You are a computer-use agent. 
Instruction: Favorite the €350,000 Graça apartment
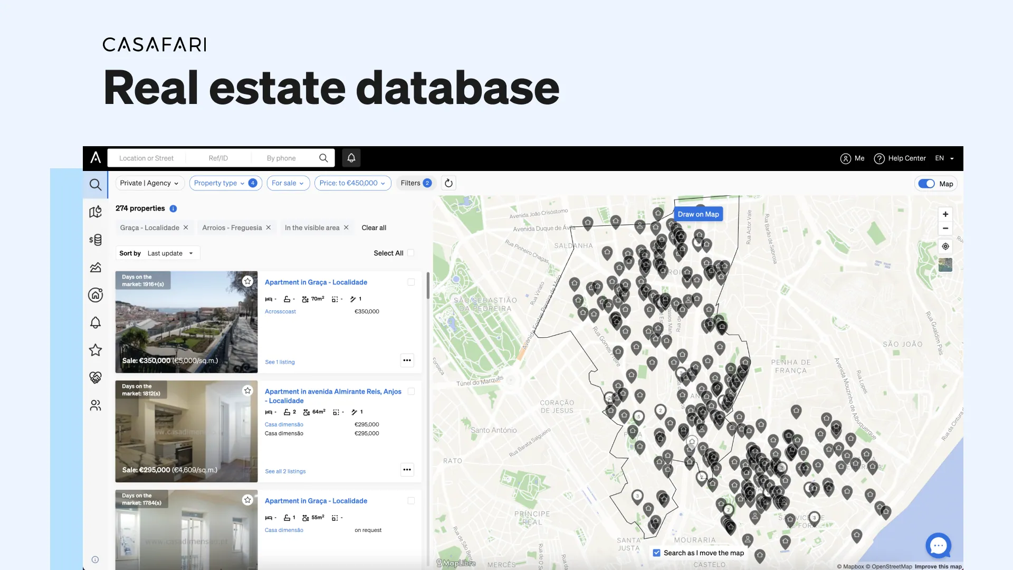(x=247, y=281)
